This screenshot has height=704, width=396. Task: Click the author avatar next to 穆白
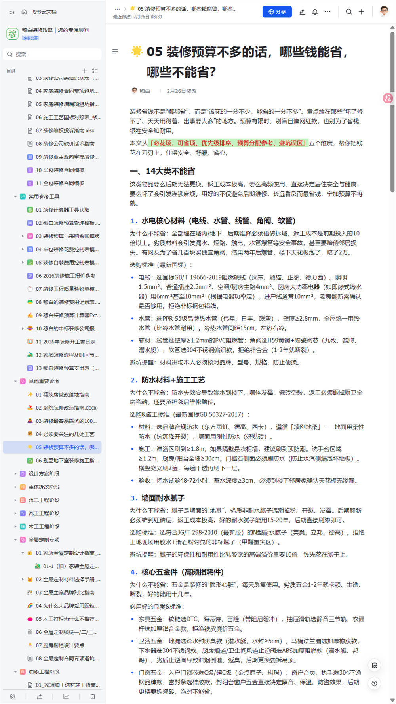coord(134,91)
